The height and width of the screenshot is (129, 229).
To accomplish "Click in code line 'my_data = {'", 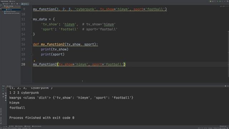I will [44, 19].
